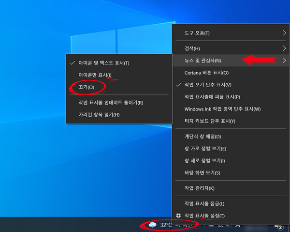Select 아이콘 및 텍스트 표시(T) option
Viewport: 290px width, 232px height.
tap(119, 63)
